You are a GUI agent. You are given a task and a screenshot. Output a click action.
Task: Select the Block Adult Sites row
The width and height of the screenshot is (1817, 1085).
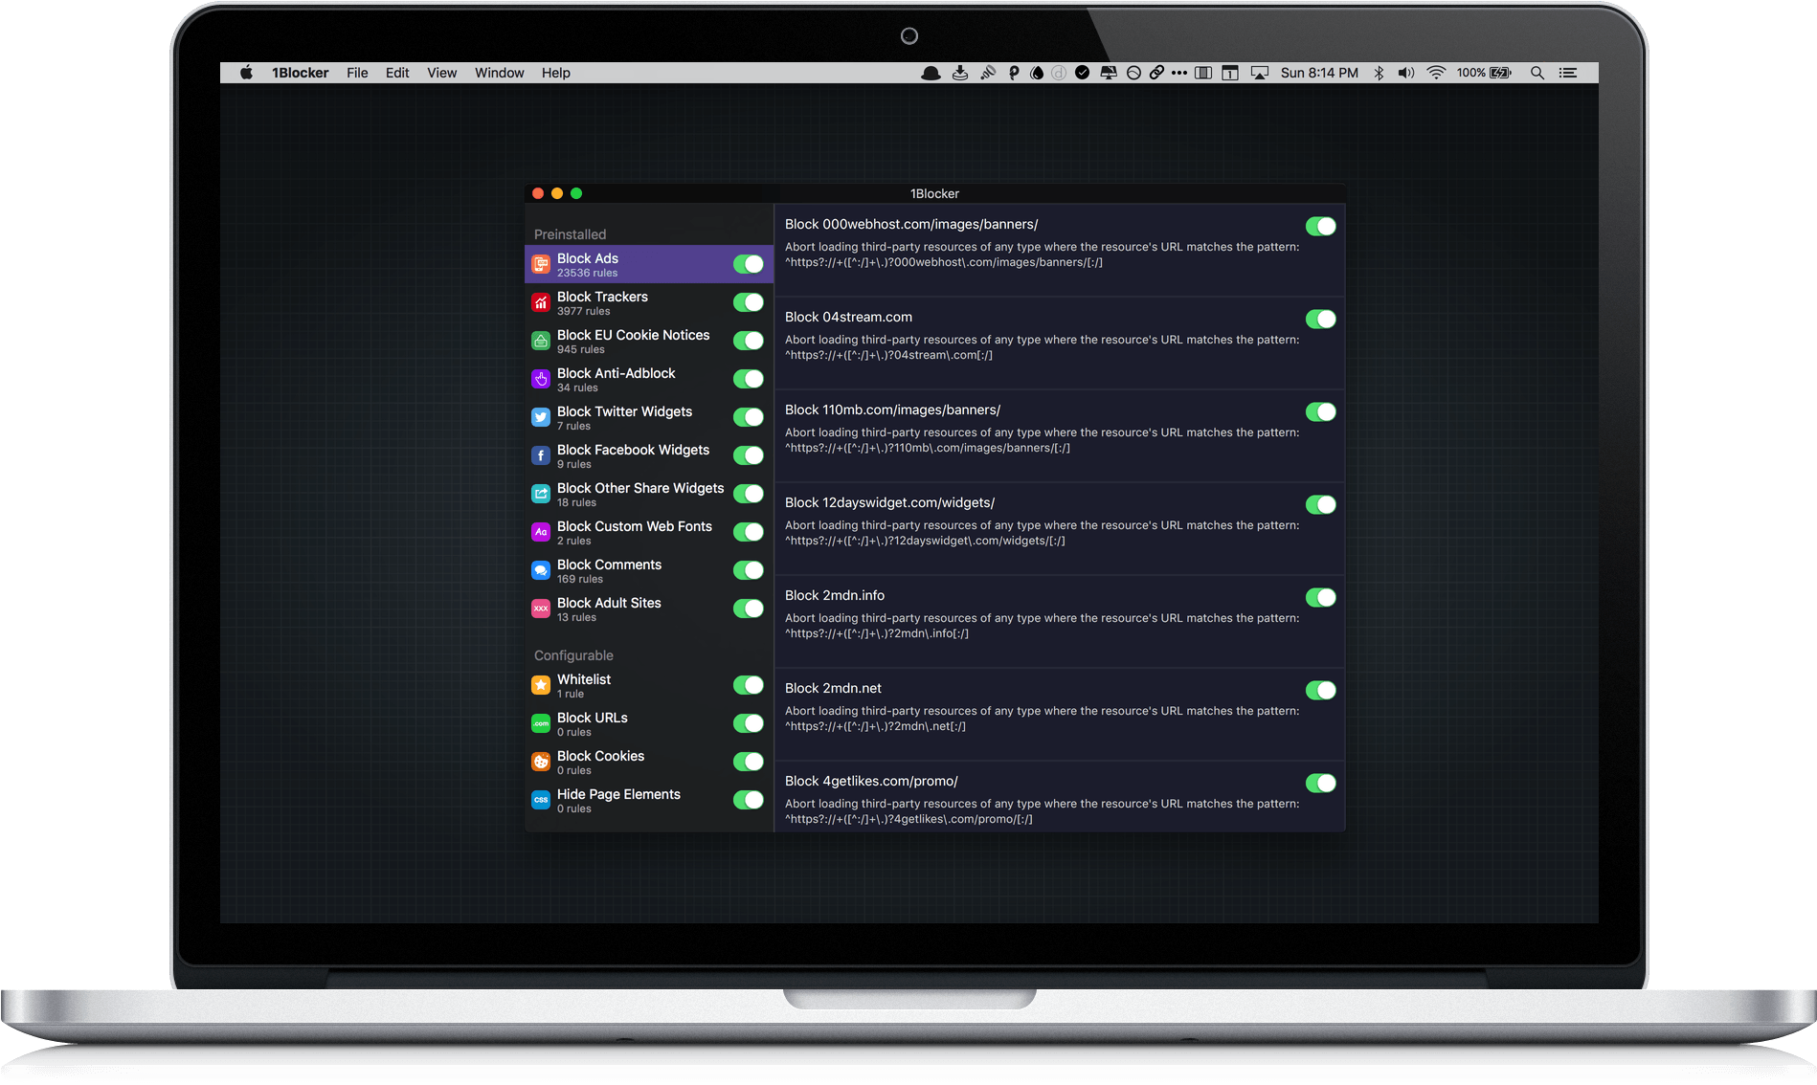[649, 609]
